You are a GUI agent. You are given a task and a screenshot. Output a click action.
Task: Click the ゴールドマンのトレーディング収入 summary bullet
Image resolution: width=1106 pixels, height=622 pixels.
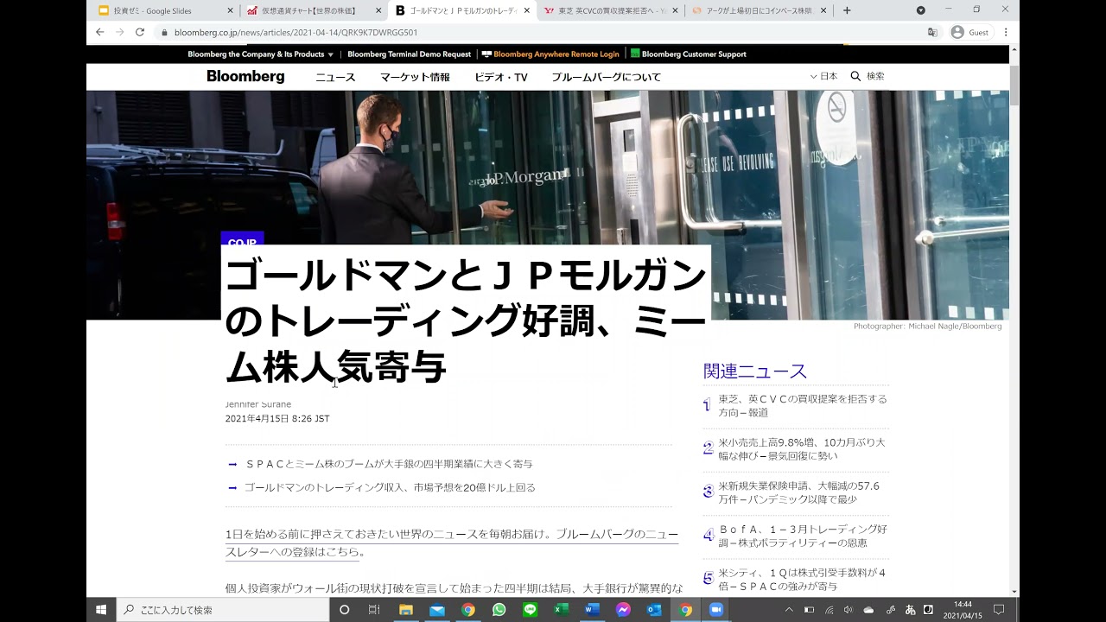point(390,487)
